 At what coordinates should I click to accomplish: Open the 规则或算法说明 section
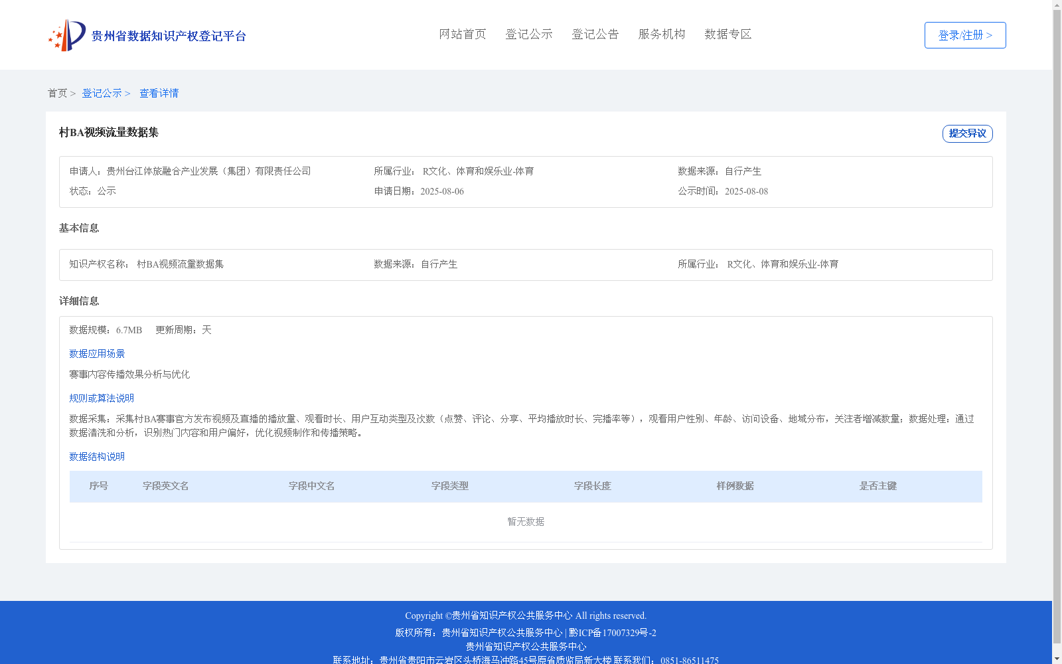[101, 398]
